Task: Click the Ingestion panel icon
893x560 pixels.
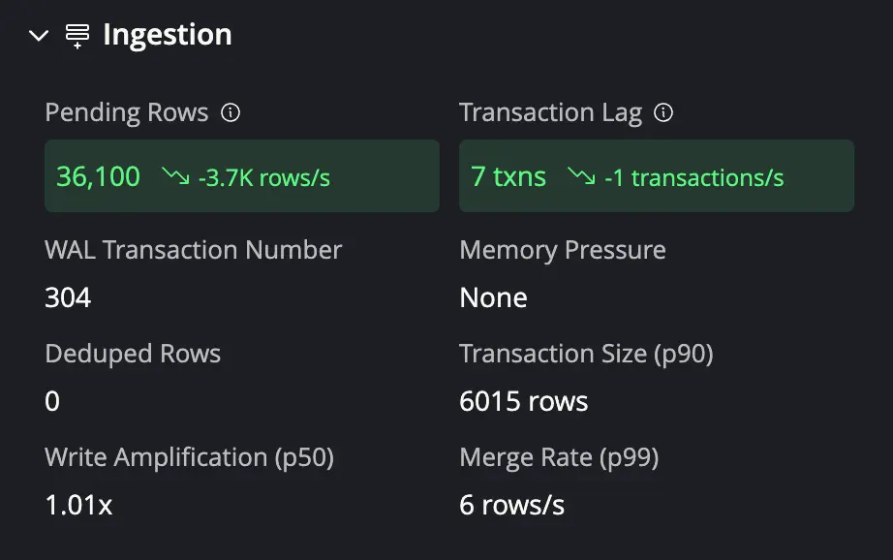Action: coord(75,34)
